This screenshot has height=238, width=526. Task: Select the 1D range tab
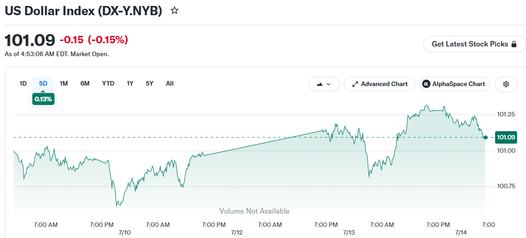click(23, 84)
